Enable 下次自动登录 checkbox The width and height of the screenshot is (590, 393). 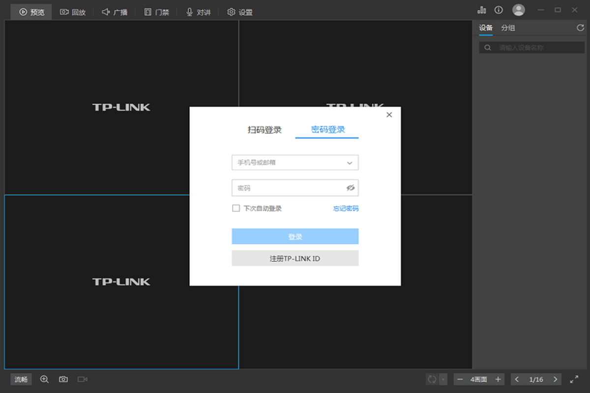point(236,208)
